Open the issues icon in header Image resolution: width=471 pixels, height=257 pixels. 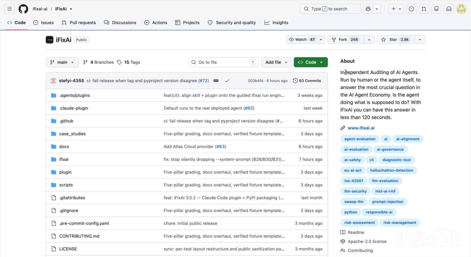(411, 9)
